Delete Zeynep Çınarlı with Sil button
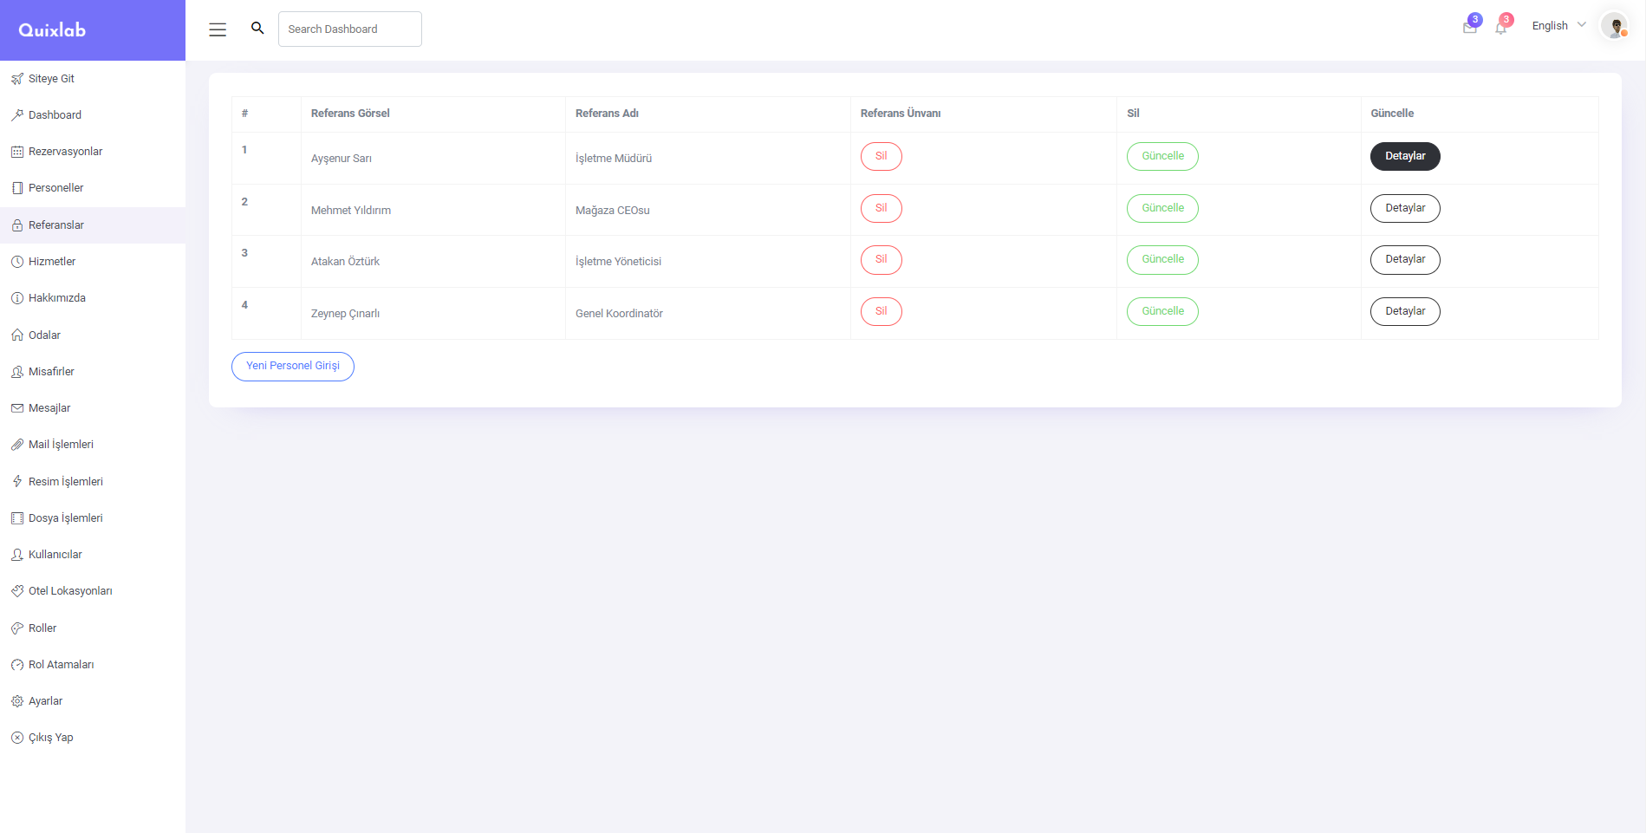 click(x=881, y=311)
